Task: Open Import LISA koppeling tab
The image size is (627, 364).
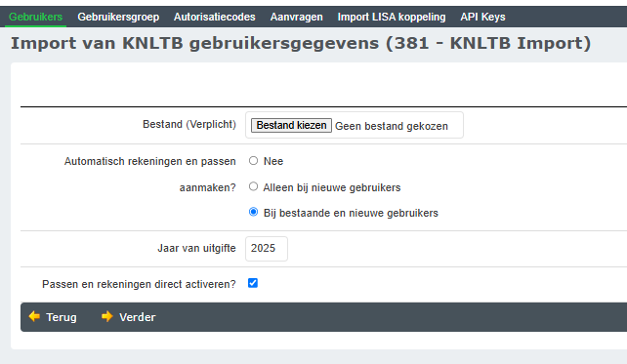Action: tap(392, 17)
